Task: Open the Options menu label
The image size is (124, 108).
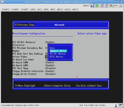Action: [x=86, y=6]
